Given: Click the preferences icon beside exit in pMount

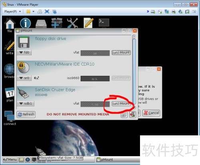Looking at the screenshot, I should [124, 115].
